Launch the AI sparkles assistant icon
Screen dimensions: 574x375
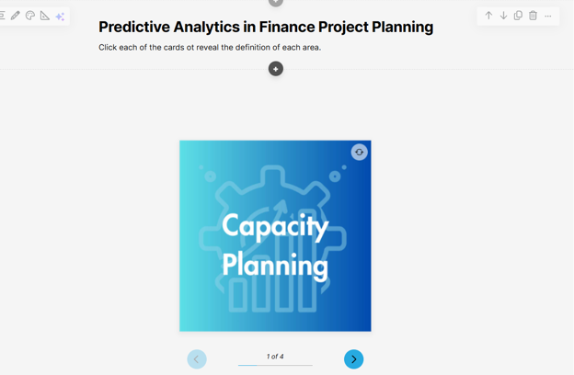click(x=60, y=17)
